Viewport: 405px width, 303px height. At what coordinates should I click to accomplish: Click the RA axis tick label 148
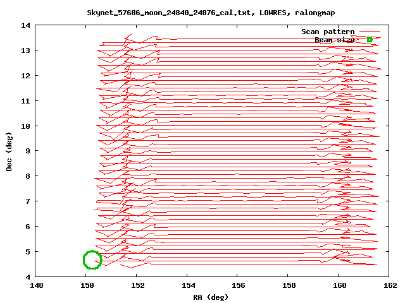coord(37,285)
